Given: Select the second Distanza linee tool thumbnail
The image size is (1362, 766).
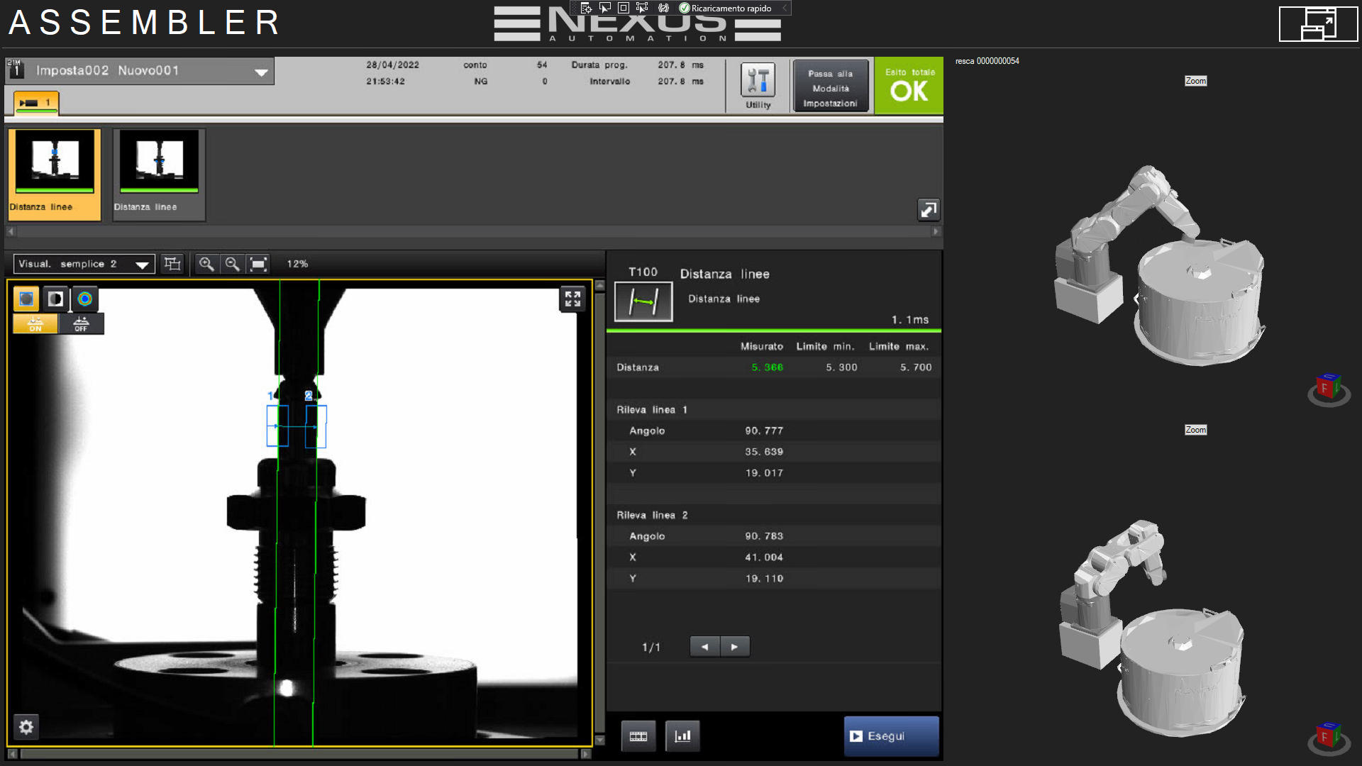Looking at the screenshot, I should [x=159, y=174].
